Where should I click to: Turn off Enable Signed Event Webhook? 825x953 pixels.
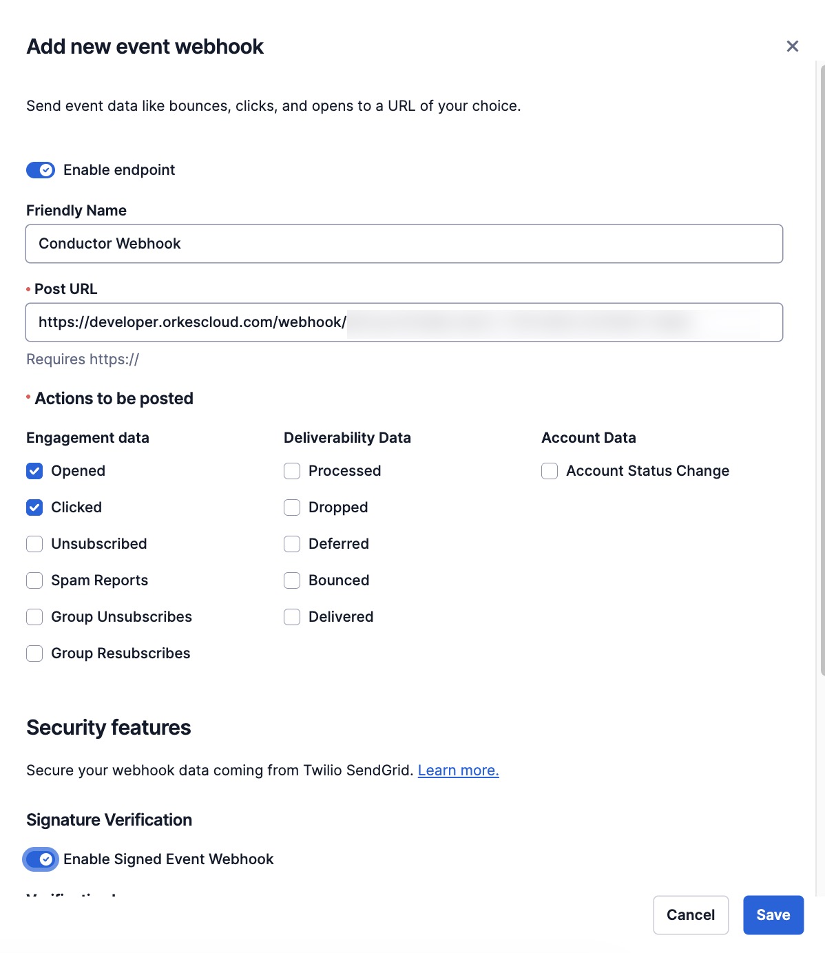tap(41, 859)
